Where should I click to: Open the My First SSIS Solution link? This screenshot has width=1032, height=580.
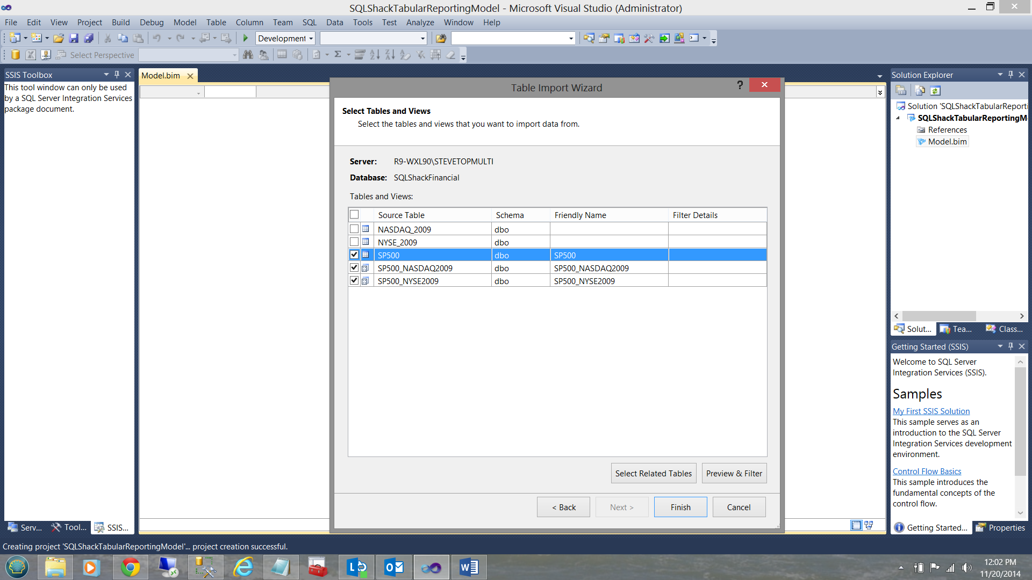(x=931, y=411)
